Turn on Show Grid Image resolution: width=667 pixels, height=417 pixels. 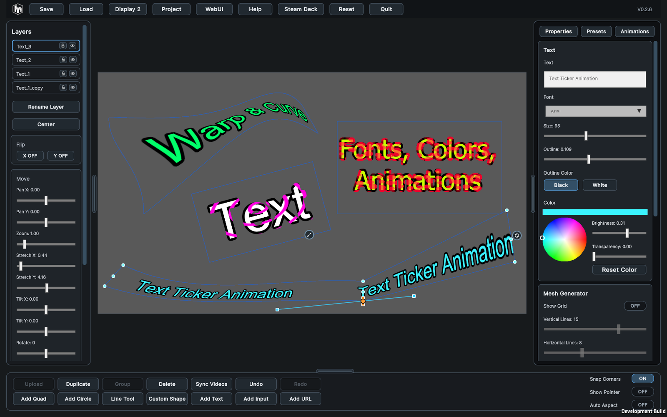pyautogui.click(x=635, y=306)
